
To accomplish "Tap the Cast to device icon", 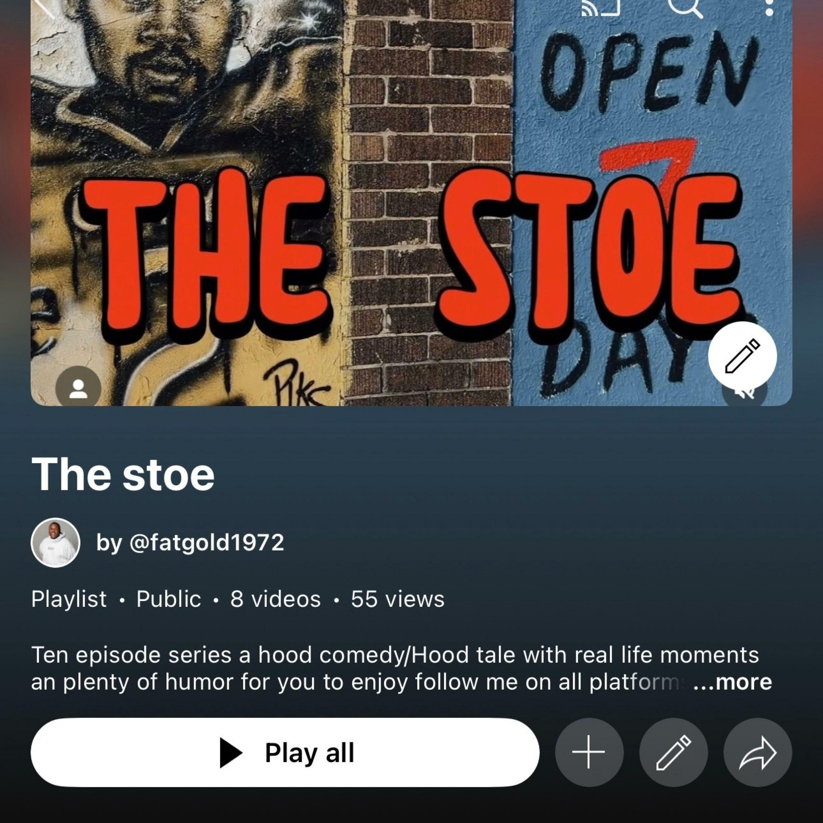I will pos(600,8).
